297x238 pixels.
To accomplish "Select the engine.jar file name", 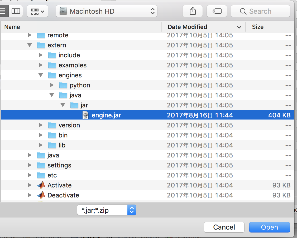I will tap(107, 115).
